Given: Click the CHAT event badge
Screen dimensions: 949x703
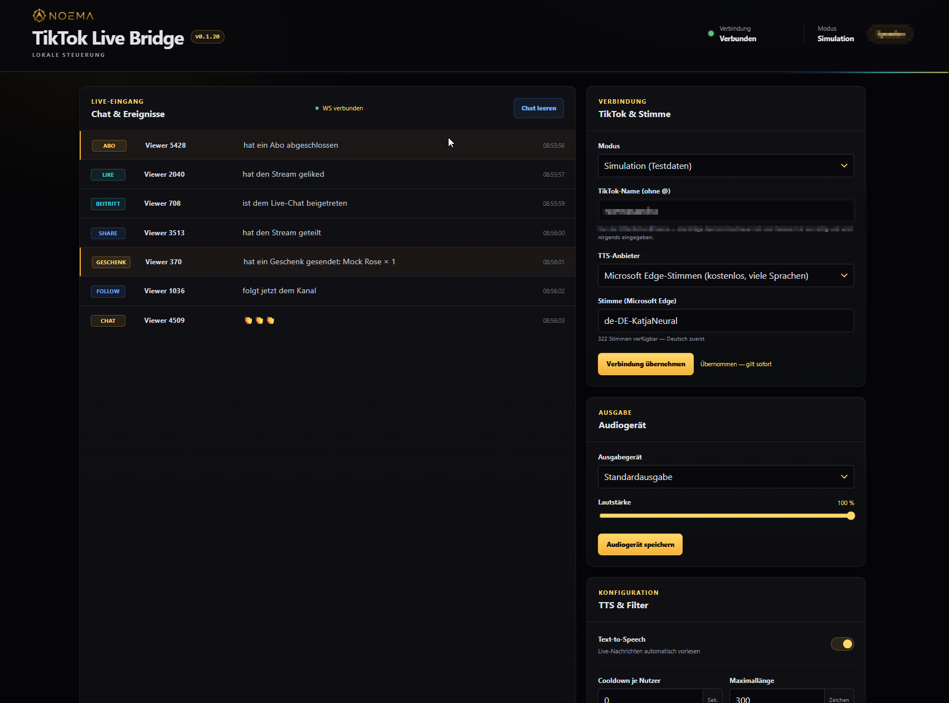Looking at the screenshot, I should (x=108, y=321).
